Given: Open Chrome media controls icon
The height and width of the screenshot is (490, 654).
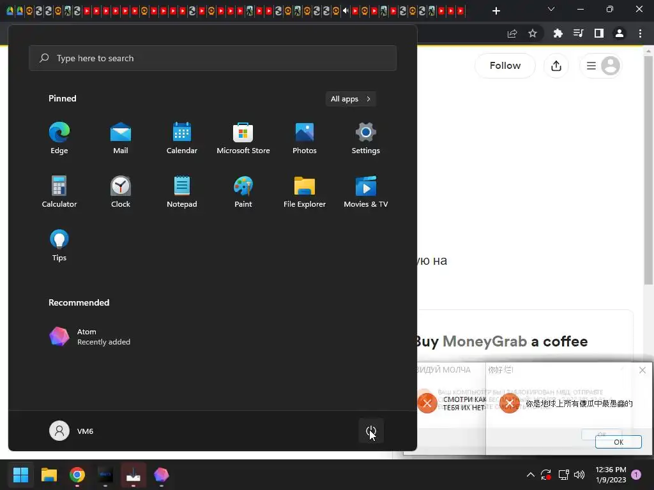Looking at the screenshot, I should [578, 33].
